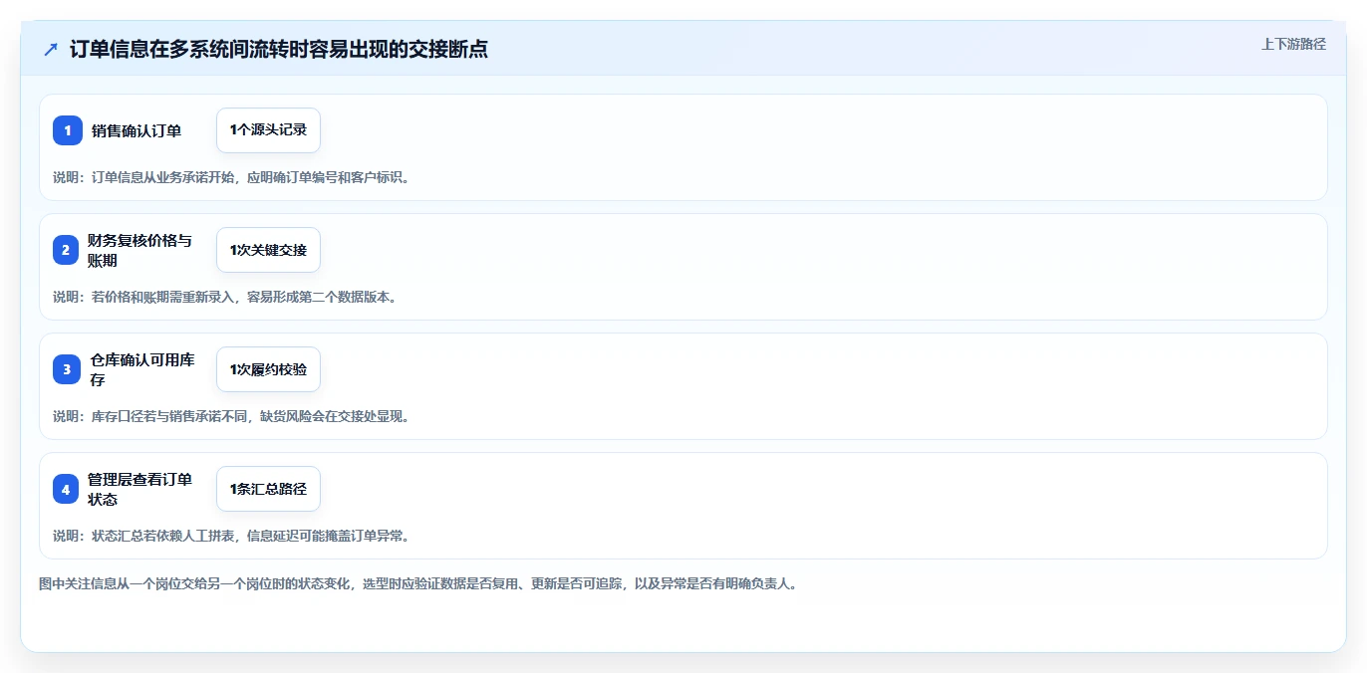Click the step 3 number badge
This screenshot has width=1367, height=673.
click(x=67, y=369)
